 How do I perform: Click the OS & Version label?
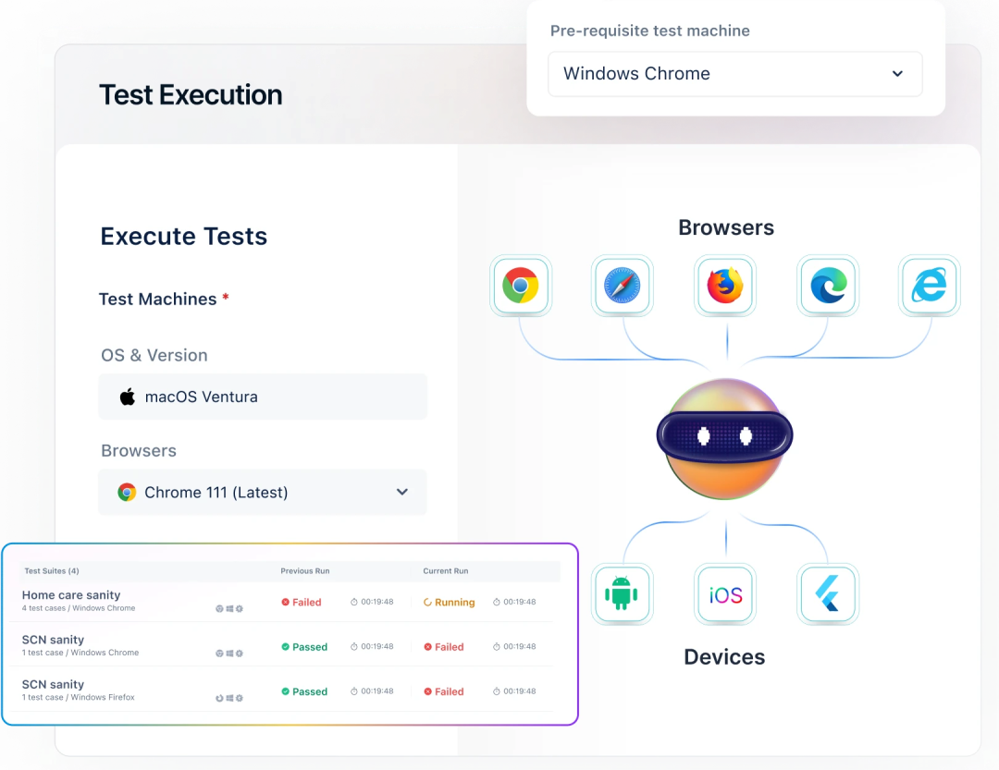pyautogui.click(x=154, y=355)
